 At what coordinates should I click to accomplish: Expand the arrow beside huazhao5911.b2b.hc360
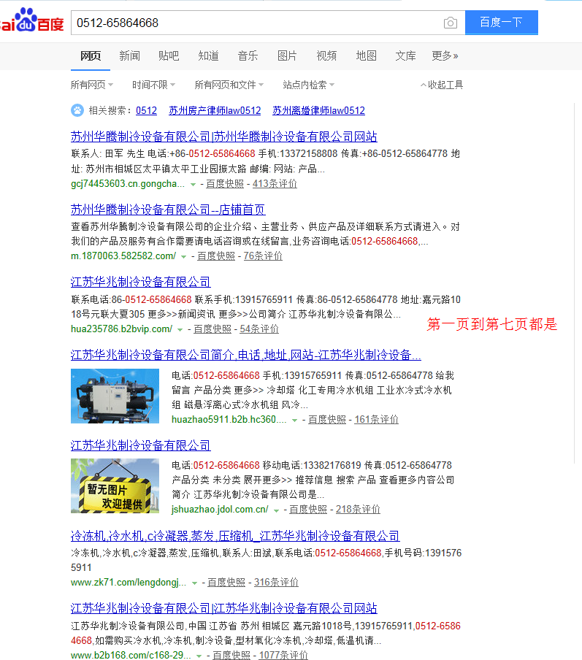point(294,420)
